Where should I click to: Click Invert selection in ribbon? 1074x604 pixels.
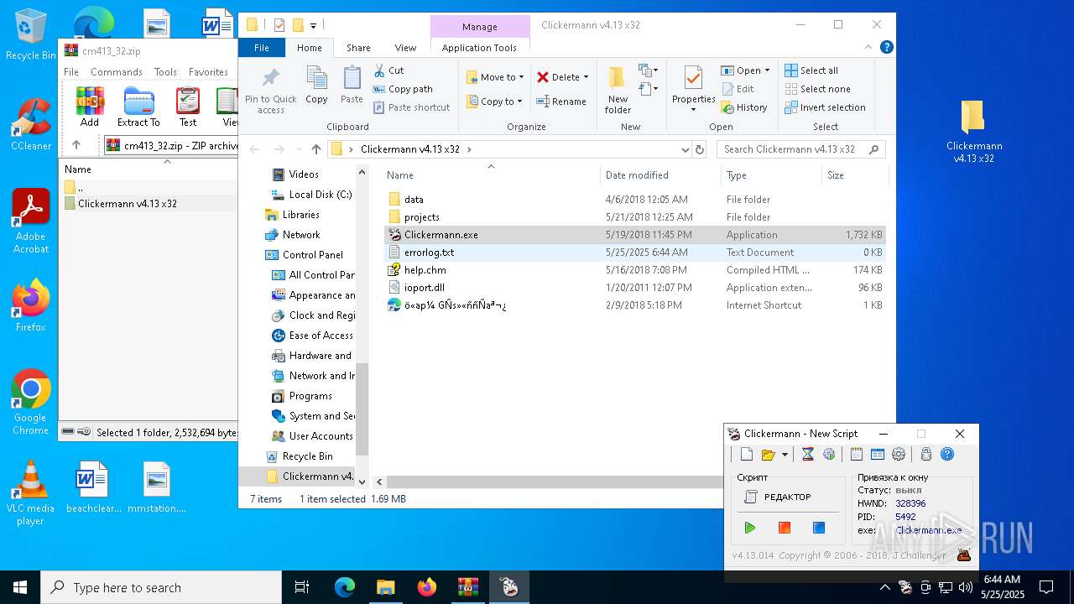click(825, 107)
